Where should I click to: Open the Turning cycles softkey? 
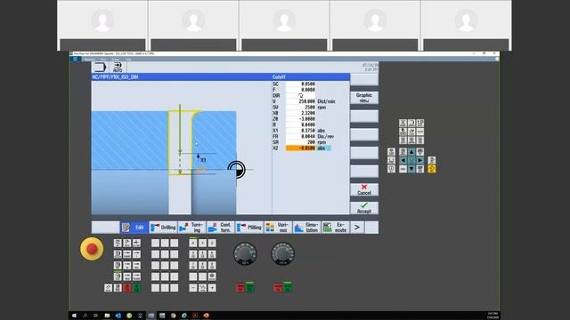click(192, 228)
